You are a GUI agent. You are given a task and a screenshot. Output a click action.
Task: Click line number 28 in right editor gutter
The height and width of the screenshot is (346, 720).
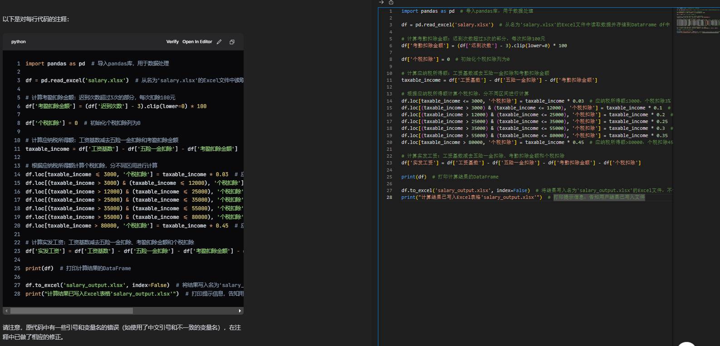(x=389, y=197)
